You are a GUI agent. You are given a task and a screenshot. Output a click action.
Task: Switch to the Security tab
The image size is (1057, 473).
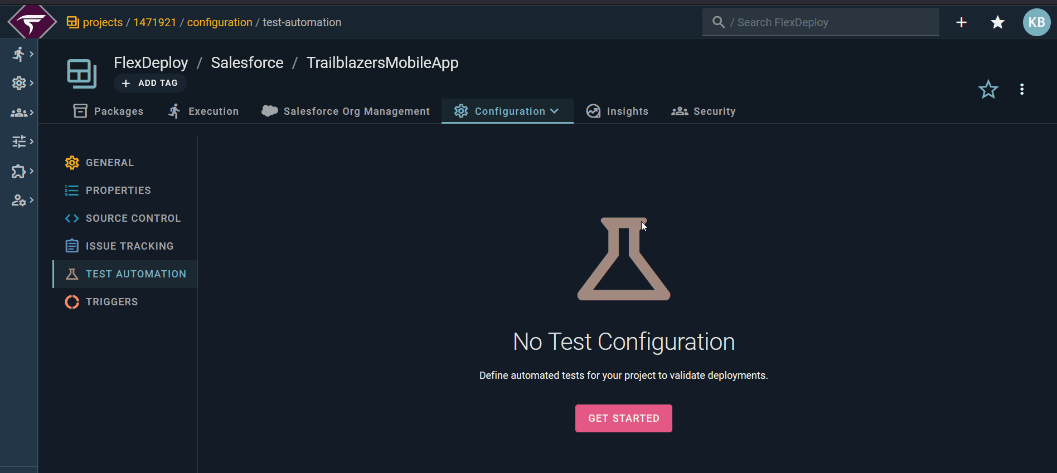click(704, 111)
